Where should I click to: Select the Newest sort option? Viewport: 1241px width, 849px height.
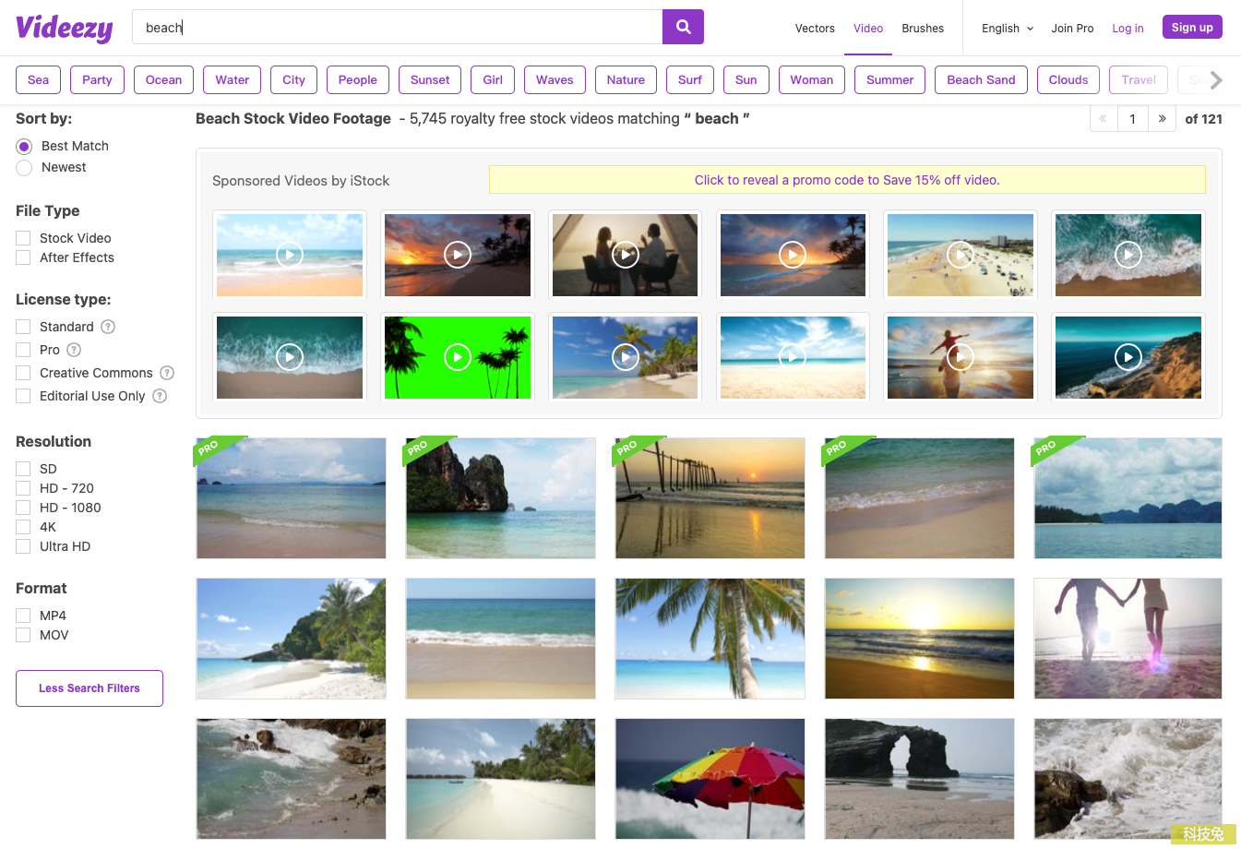(x=24, y=168)
